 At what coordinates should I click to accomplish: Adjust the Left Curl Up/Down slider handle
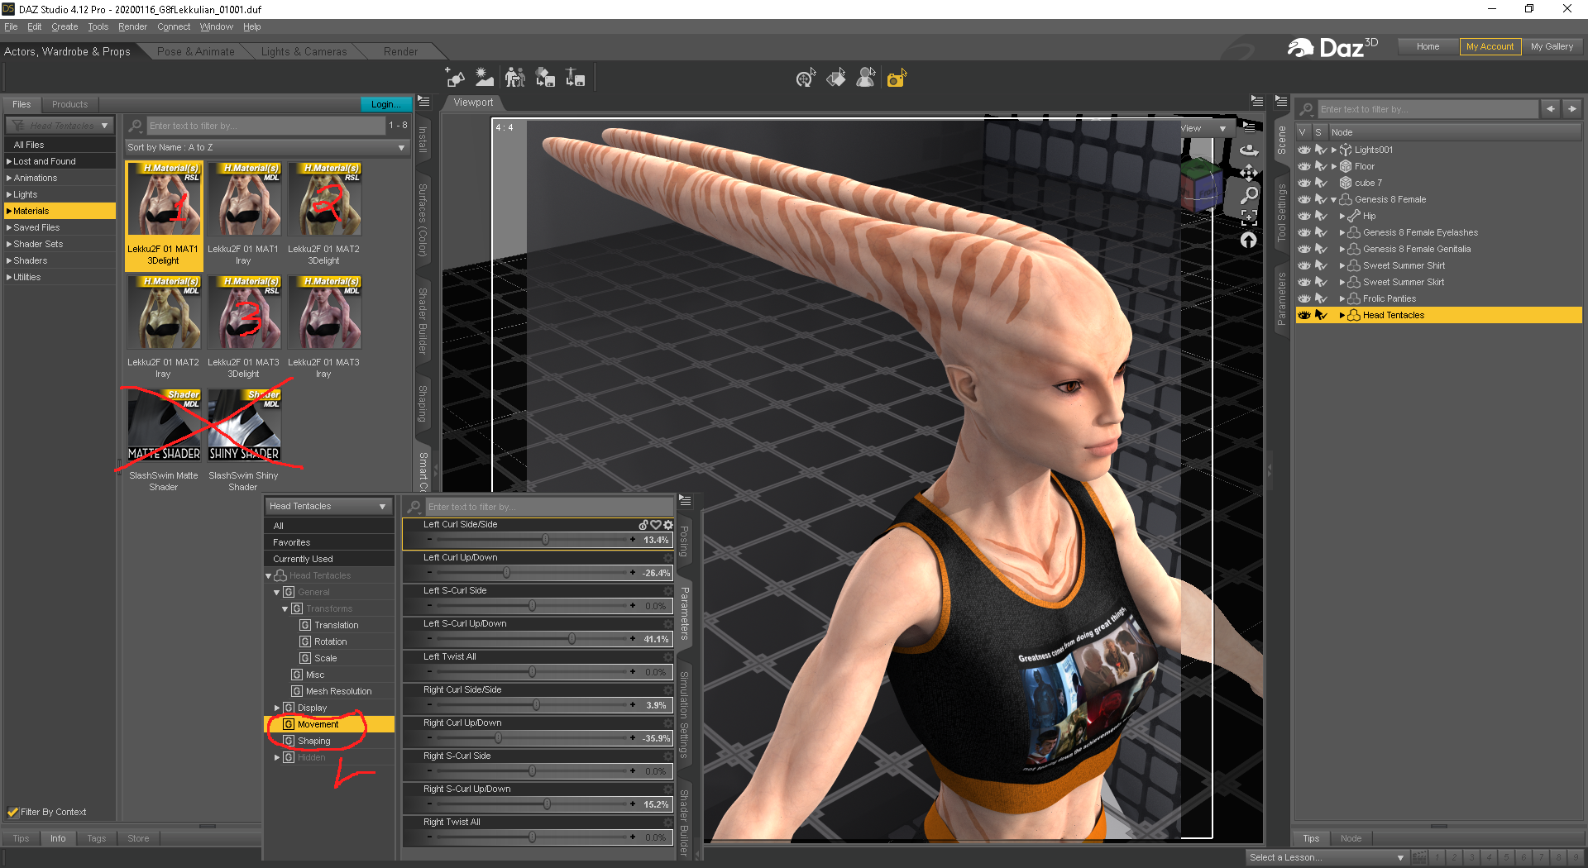pos(506,573)
